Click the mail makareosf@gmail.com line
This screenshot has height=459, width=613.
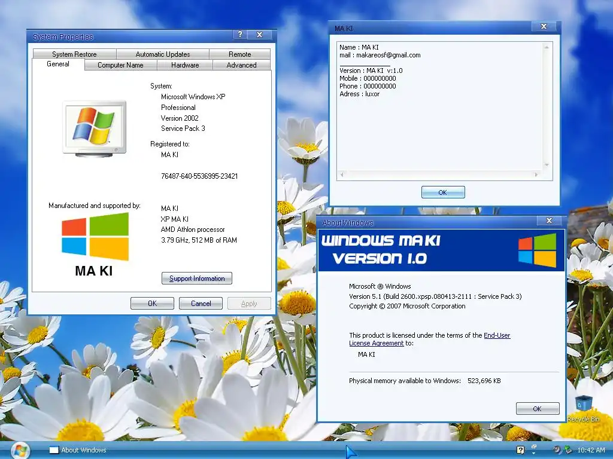coord(380,55)
